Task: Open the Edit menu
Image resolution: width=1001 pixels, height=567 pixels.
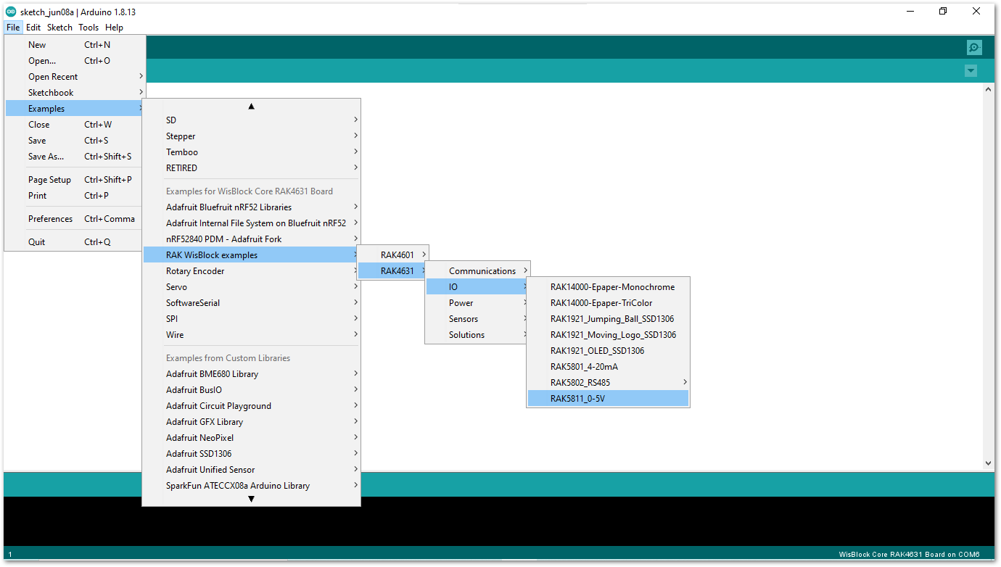Action: 33,28
